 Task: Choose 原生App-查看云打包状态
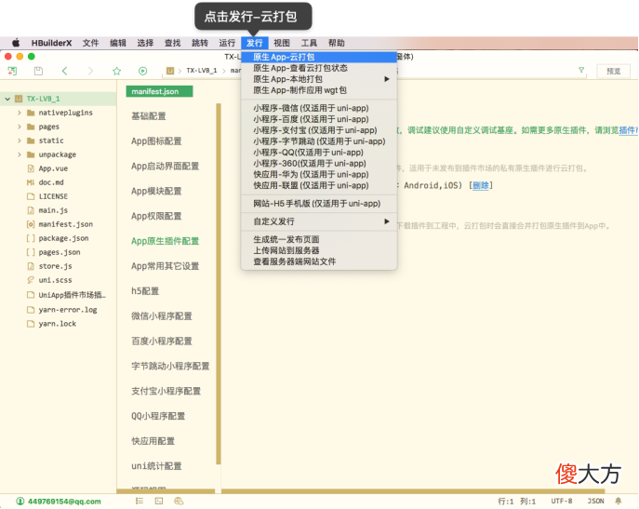pos(319,68)
